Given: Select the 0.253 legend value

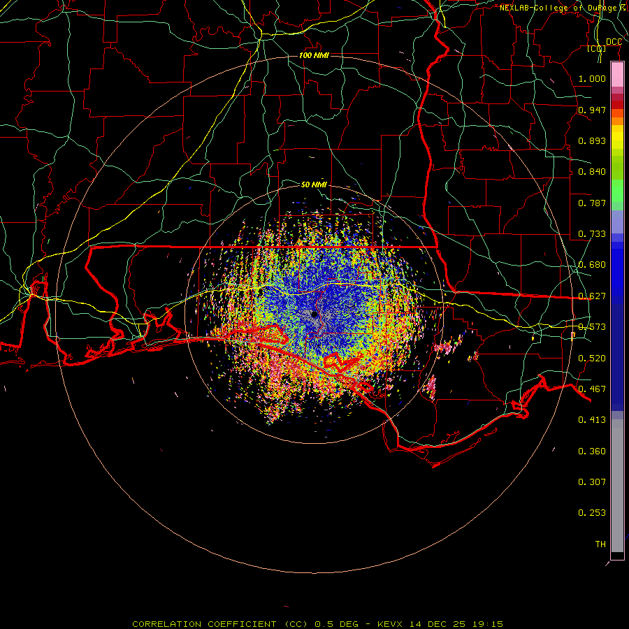Looking at the screenshot, I should 592,513.
